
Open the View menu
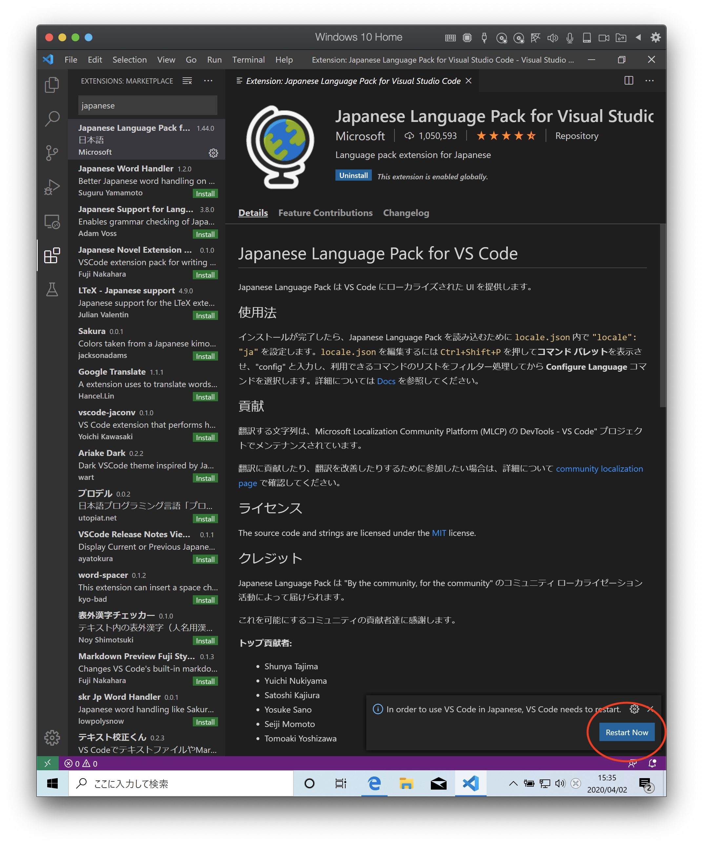[166, 60]
